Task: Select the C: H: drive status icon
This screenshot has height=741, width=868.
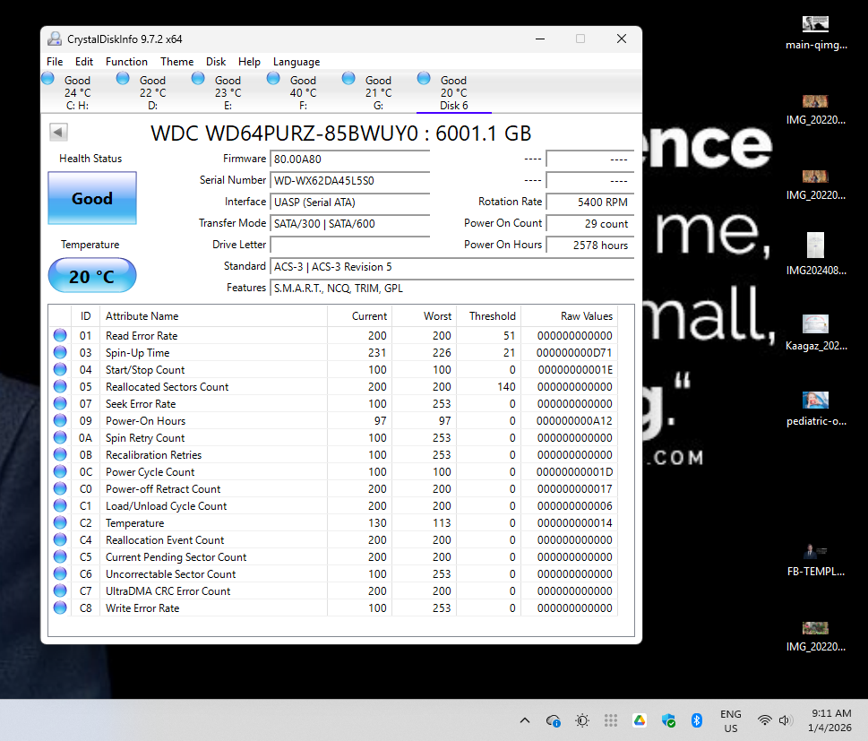Action: 48,80
